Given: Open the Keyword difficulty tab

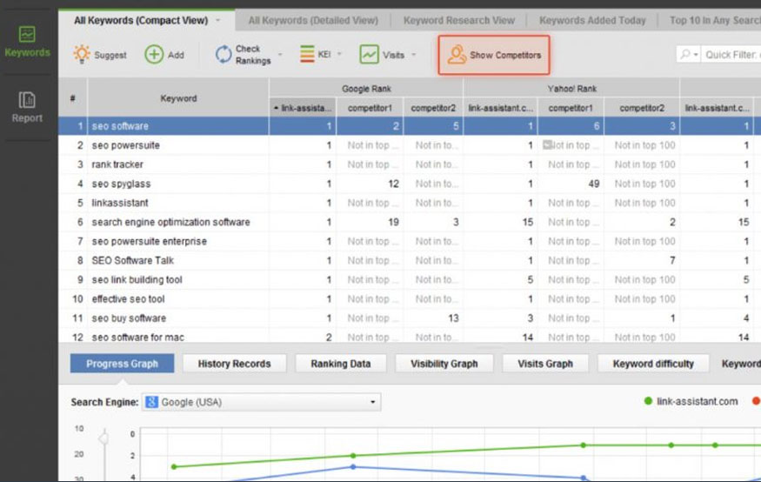Looking at the screenshot, I should click(x=653, y=364).
